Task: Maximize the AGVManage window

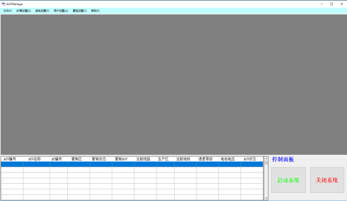Action: coord(331,4)
